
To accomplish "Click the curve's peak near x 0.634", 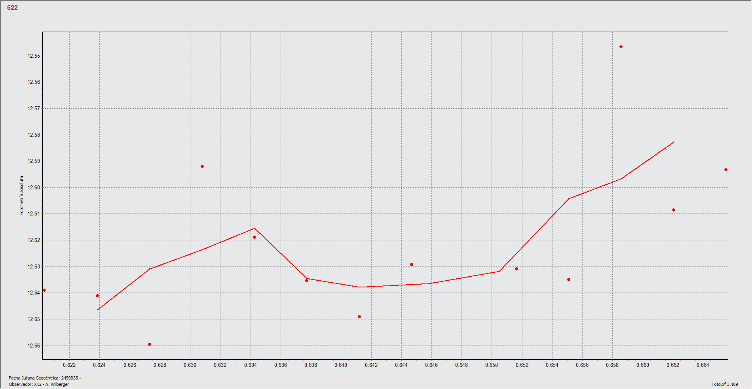I will coord(254,228).
